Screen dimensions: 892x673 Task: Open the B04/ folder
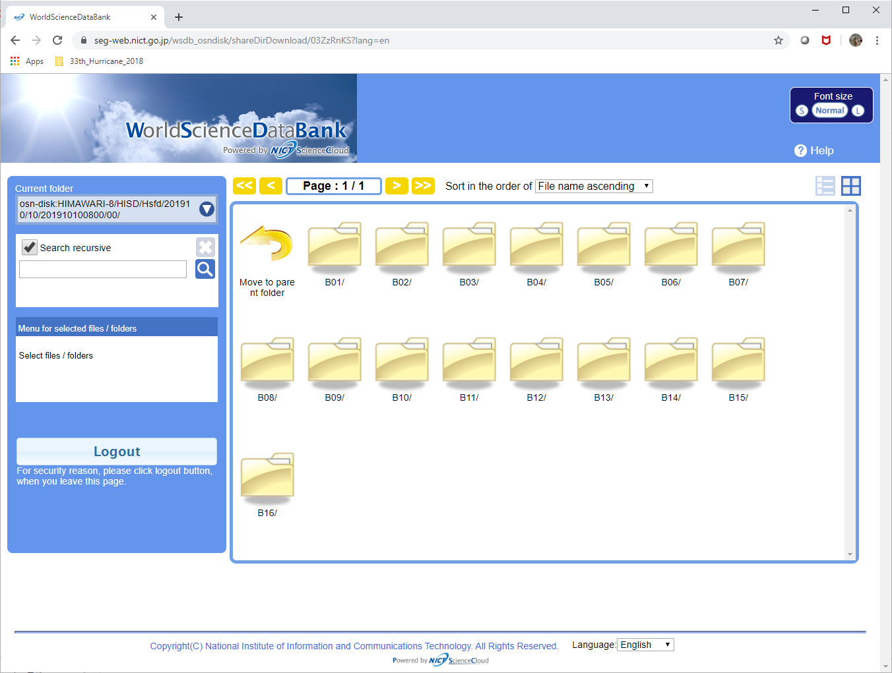click(x=536, y=249)
